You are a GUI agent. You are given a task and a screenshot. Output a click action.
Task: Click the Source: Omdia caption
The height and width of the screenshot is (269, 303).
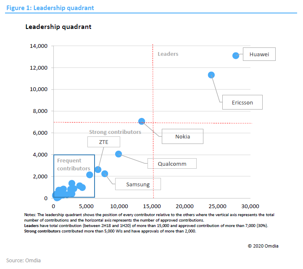[x=24, y=261]
